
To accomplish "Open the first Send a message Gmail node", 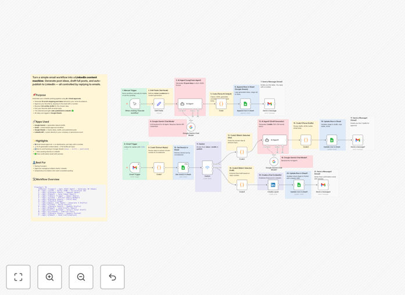I will pyautogui.click(x=270, y=104).
